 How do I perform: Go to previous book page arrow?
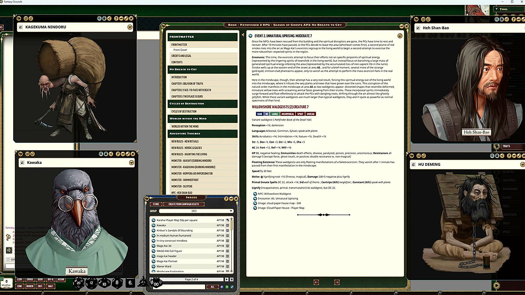(316, 282)
